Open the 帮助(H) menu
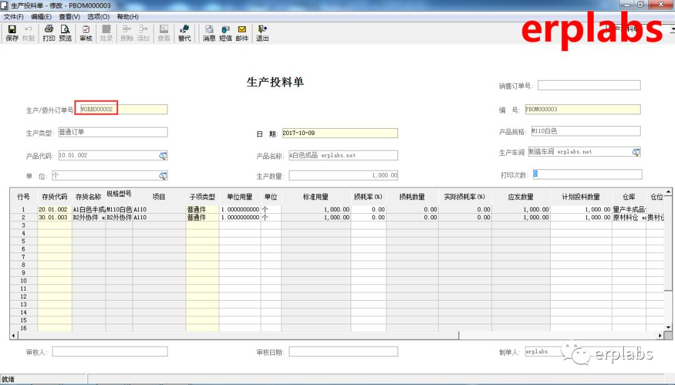 (x=127, y=16)
